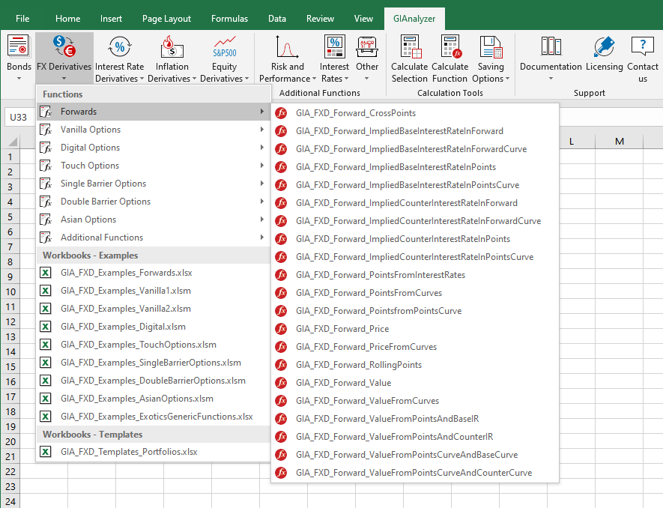Expand Additional Functions submenu arrow

point(262,238)
